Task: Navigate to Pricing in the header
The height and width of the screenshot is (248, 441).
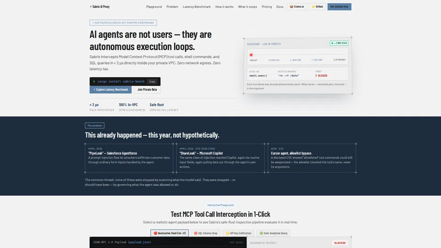Action: [266, 6]
